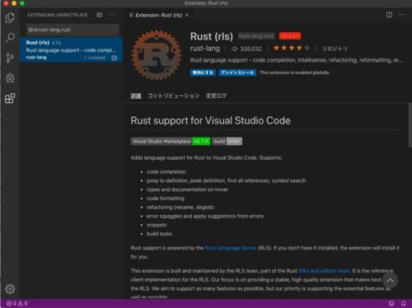Click 'This extension is enabled globally' text

294,72
